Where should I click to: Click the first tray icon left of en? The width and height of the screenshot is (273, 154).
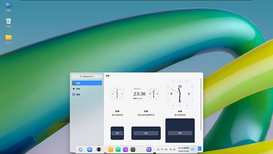pos(158,149)
